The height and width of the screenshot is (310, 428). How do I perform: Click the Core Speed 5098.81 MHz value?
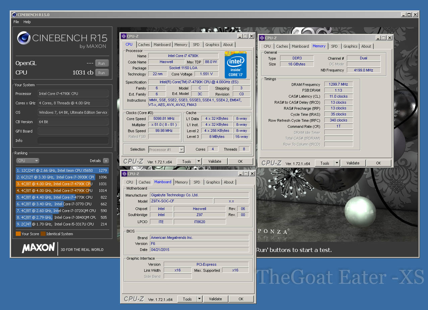click(x=165, y=119)
